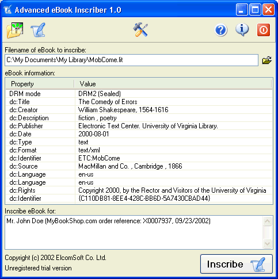Click inside the Inscribe eBook for textbox
278x279 pixels.
point(134,232)
